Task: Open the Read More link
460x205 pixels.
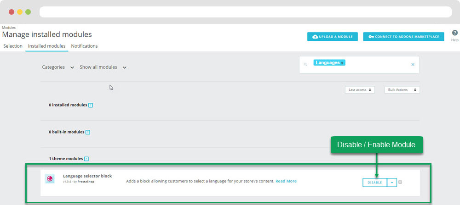Action: pos(286,181)
